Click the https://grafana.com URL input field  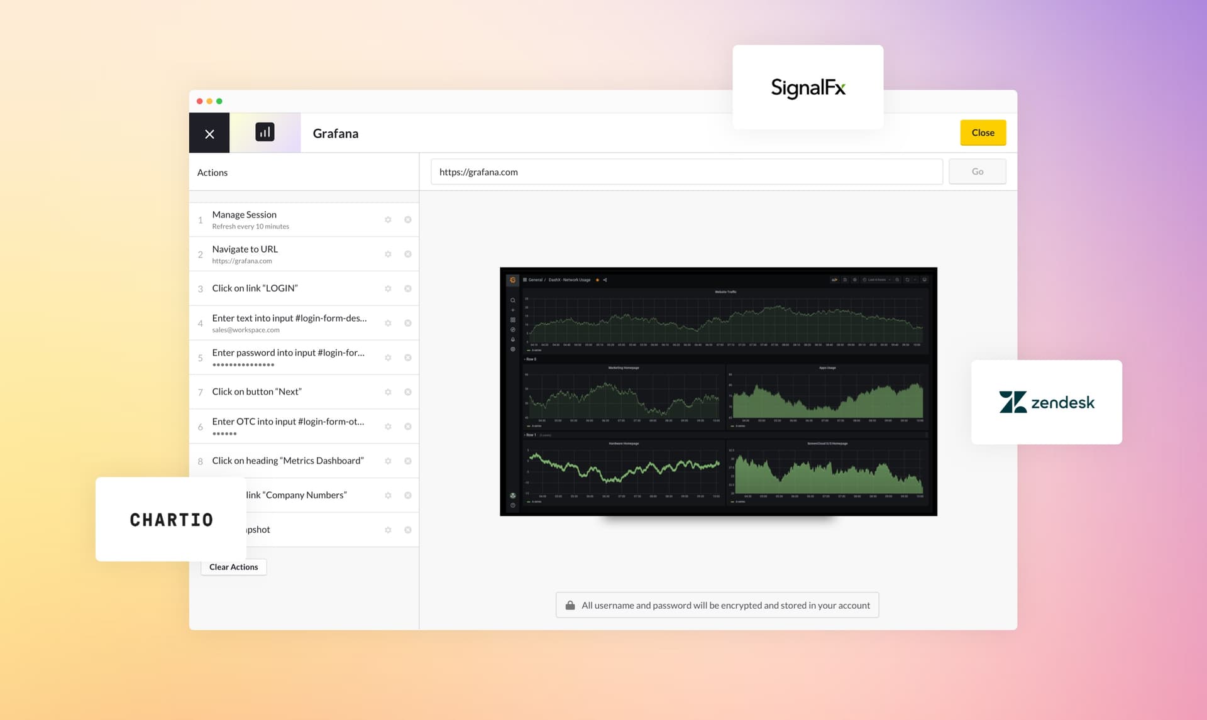[685, 172]
